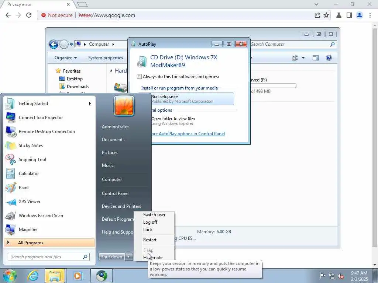The height and width of the screenshot is (283, 378).
Task: Click the Shut down button
Action: (111, 257)
